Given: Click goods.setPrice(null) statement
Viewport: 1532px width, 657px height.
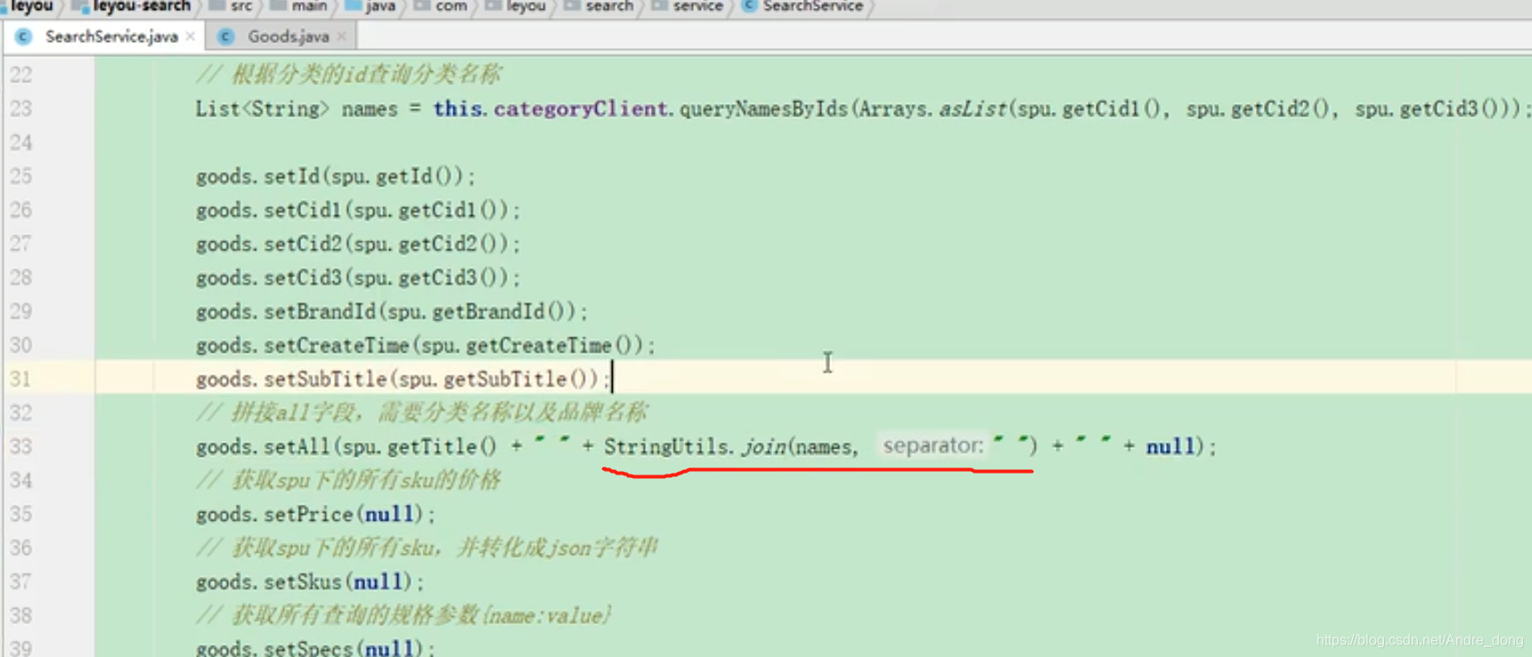Looking at the screenshot, I should pyautogui.click(x=315, y=515).
